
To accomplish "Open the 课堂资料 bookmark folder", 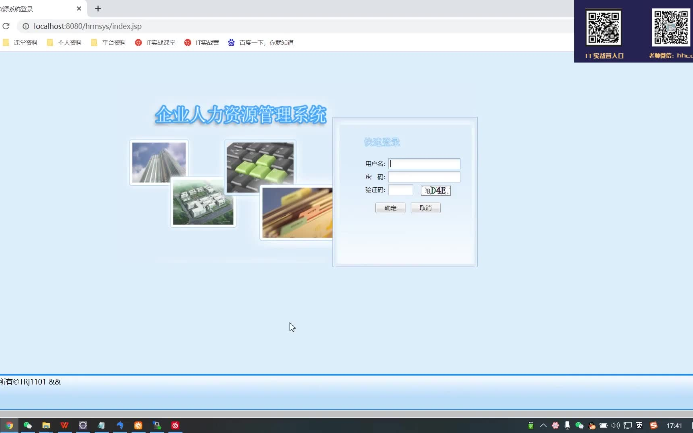I will click(x=20, y=42).
